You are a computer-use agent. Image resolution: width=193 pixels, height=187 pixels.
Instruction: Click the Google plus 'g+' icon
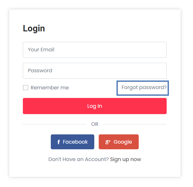108,142
